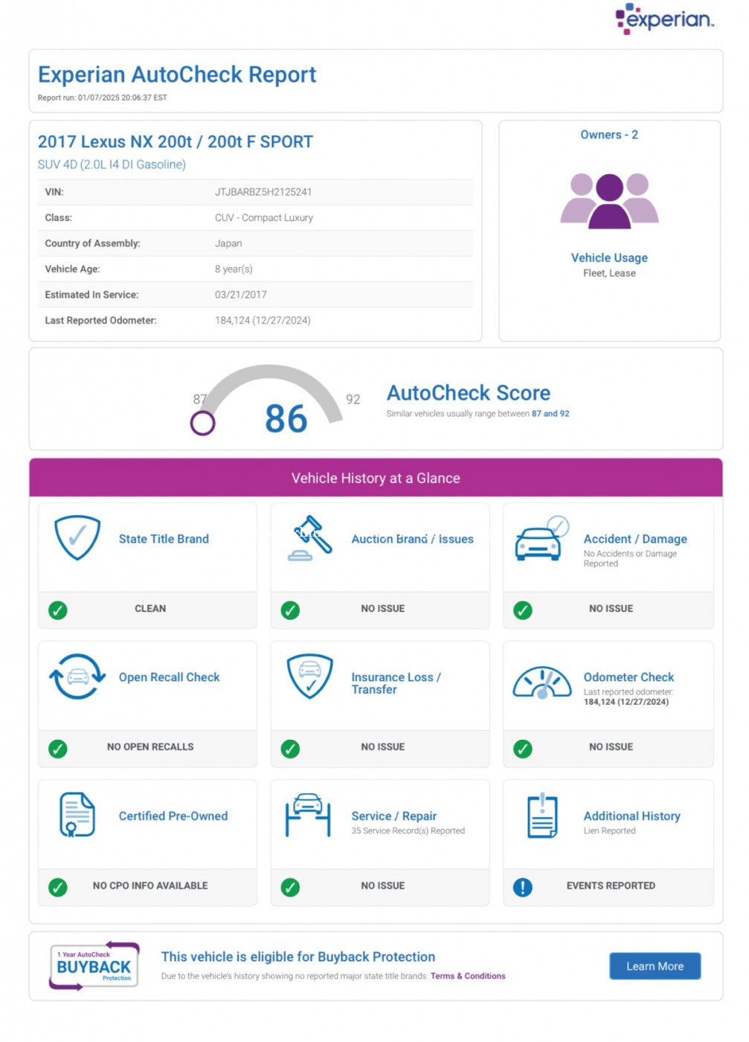
Task: Click the green check beside CLEAN
Action: point(58,610)
